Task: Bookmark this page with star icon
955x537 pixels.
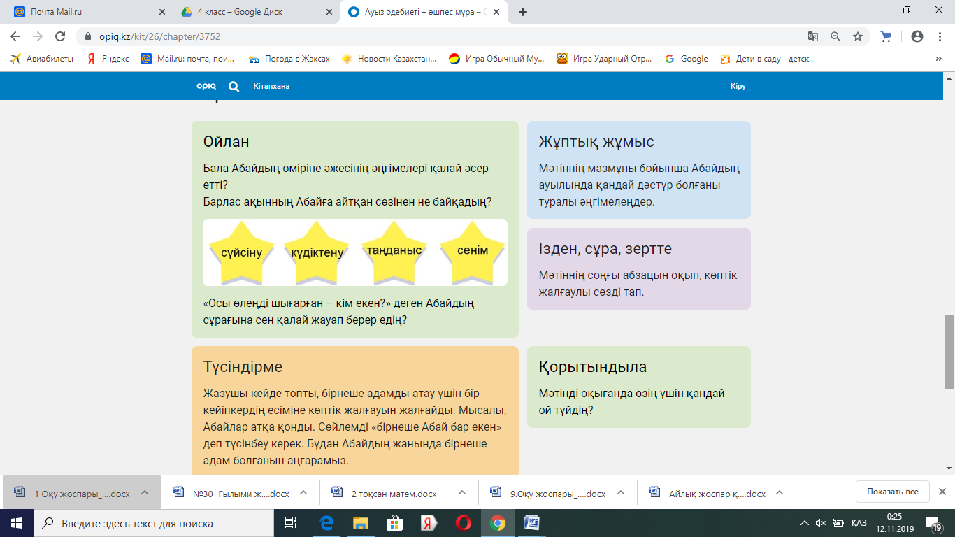Action: pyautogui.click(x=858, y=36)
